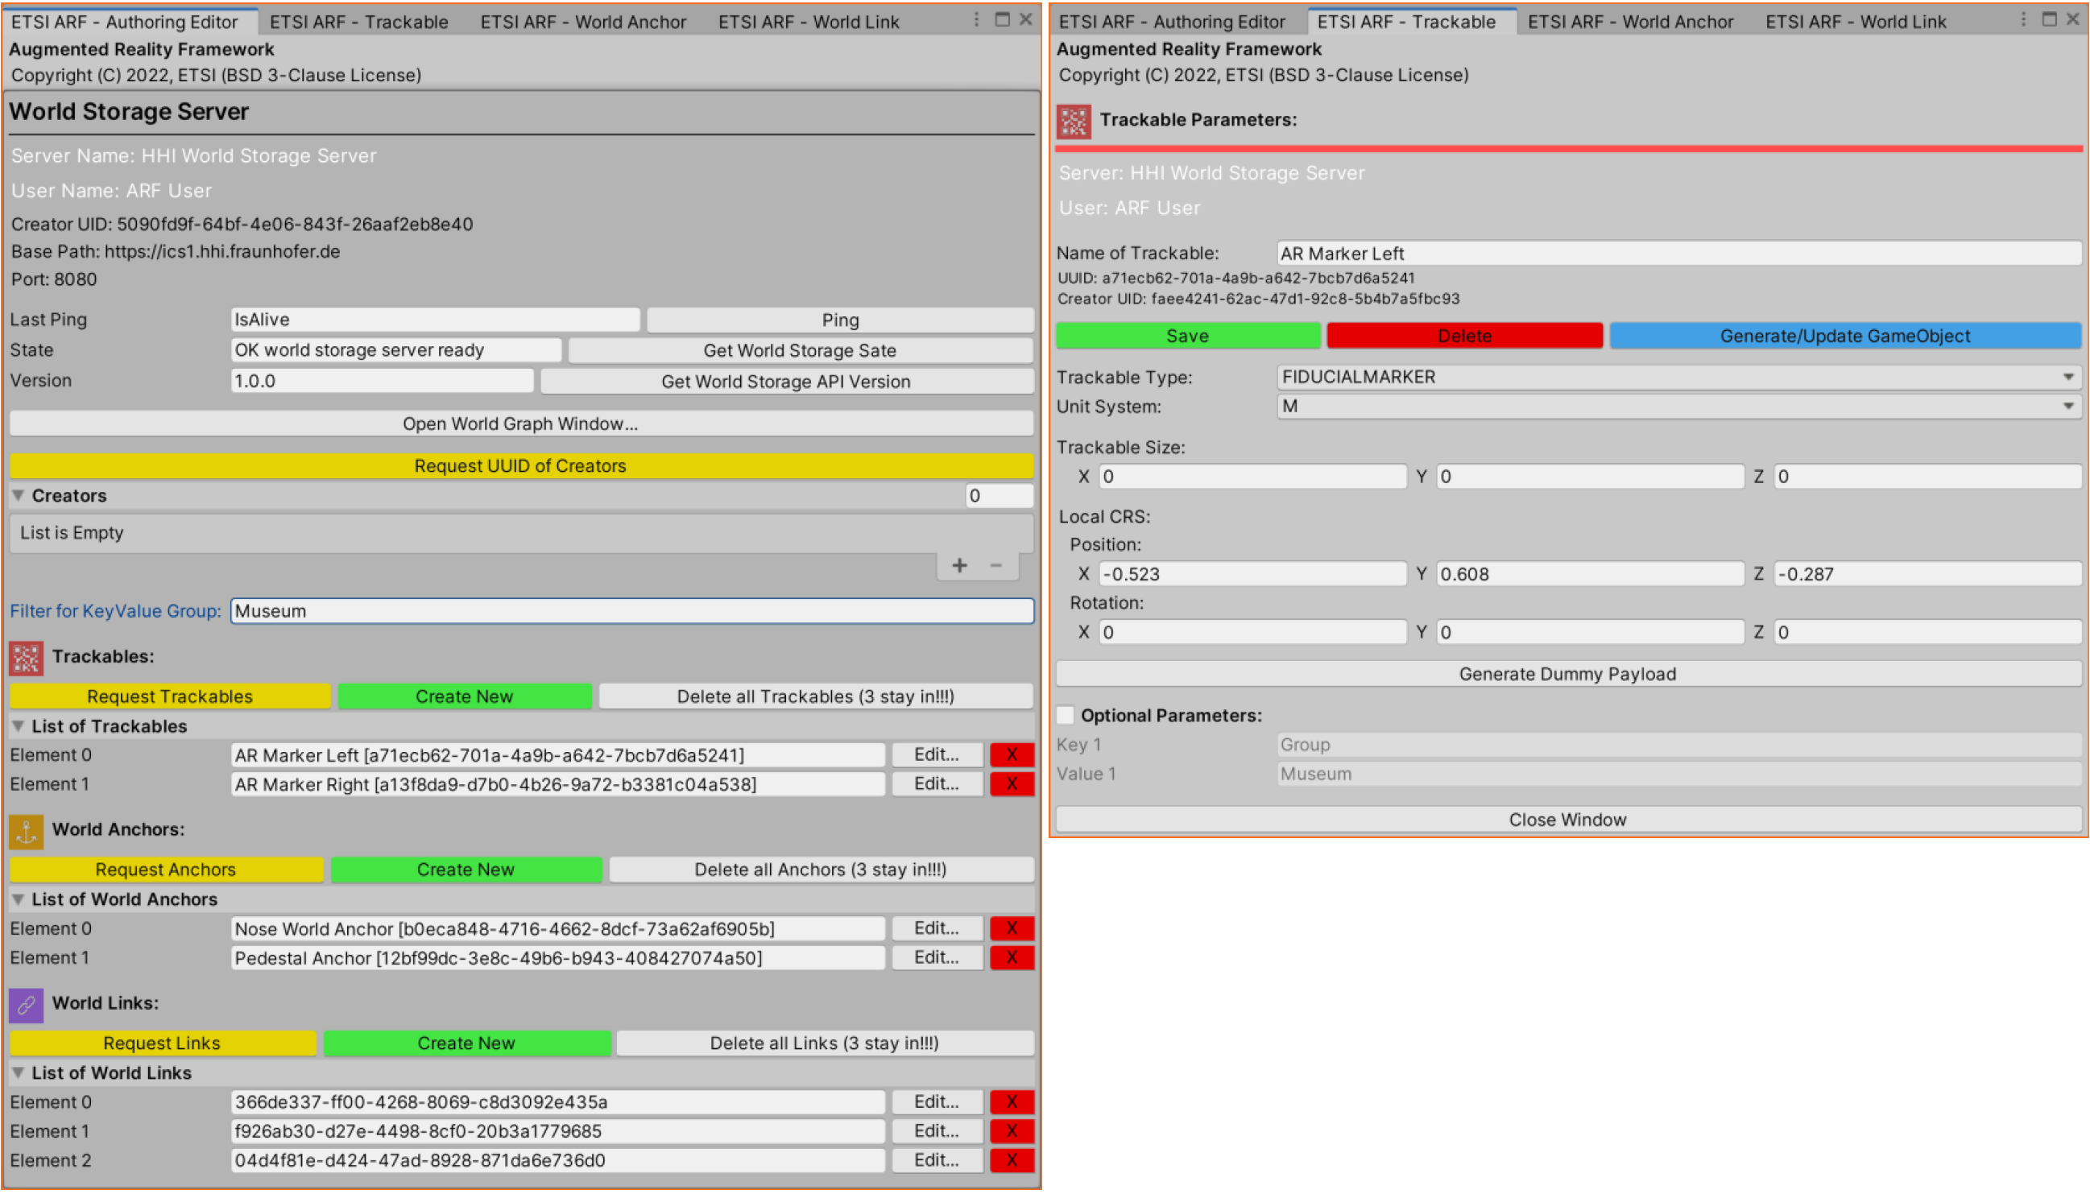2090x1194 pixels.
Task: Remove a creator with the minus icon
Action: tap(995, 566)
